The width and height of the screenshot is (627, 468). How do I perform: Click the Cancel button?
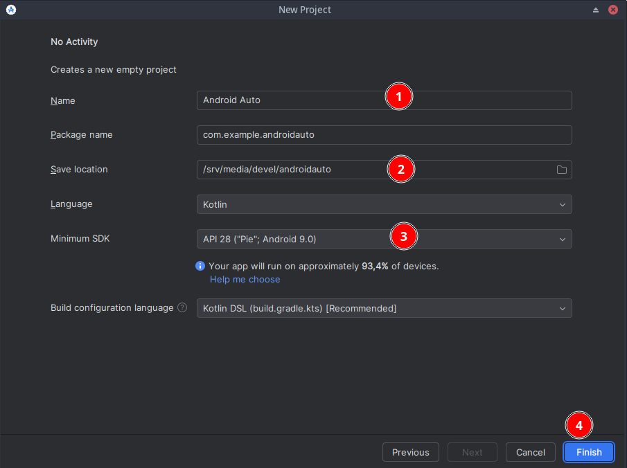(x=531, y=452)
